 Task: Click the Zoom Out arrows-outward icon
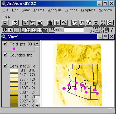[x=103, y=23]
